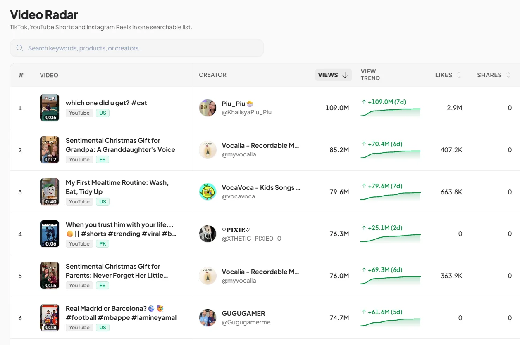Open thumbnail for 'which one did u get? #cat'
This screenshot has height=345, width=520.
coord(50,108)
